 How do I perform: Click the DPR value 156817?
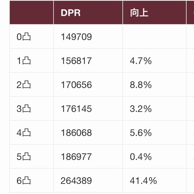coord(76,61)
